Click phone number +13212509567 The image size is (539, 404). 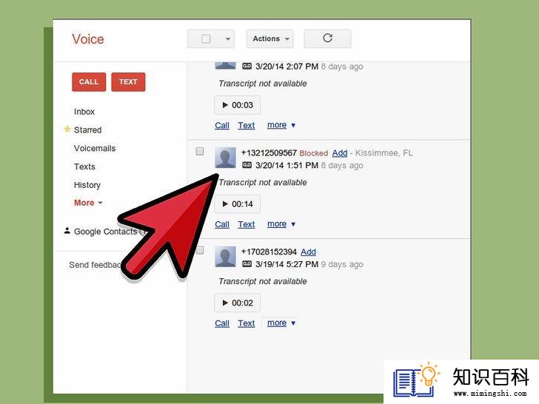click(x=269, y=153)
